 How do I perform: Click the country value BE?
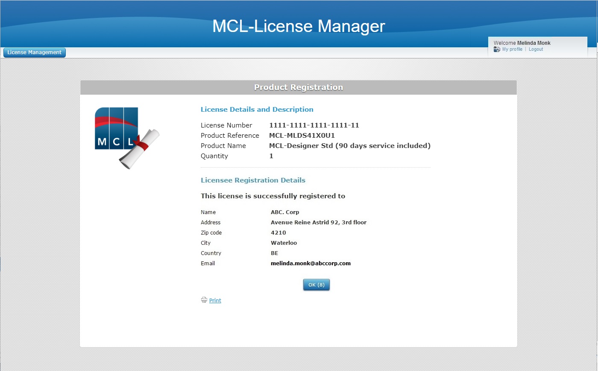pyautogui.click(x=274, y=253)
